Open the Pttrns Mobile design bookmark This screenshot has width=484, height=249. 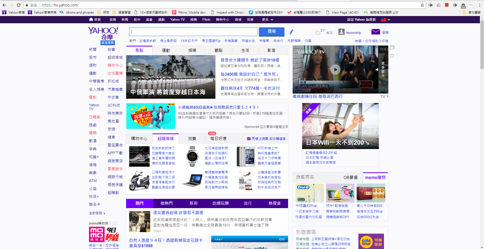coord(190,12)
